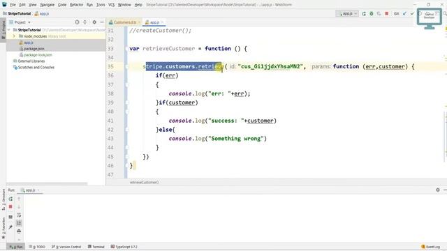Select package-lock.json in Project tree

38,55
